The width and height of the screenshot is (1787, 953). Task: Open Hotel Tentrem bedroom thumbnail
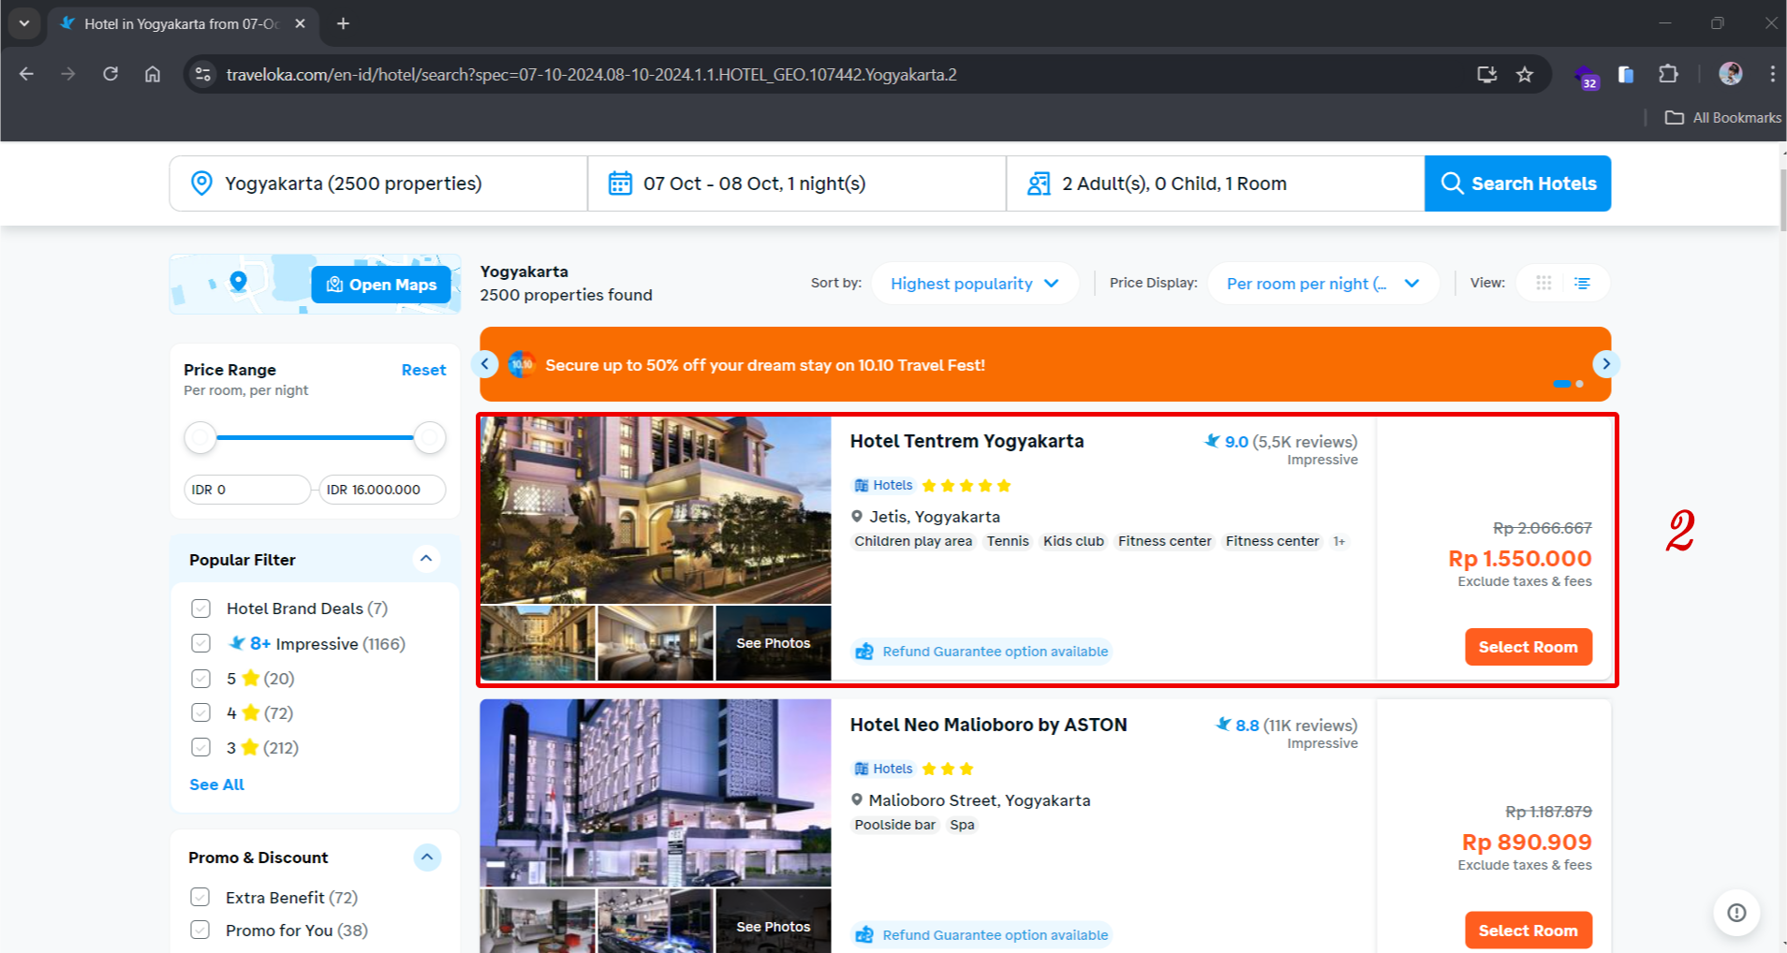point(656,643)
